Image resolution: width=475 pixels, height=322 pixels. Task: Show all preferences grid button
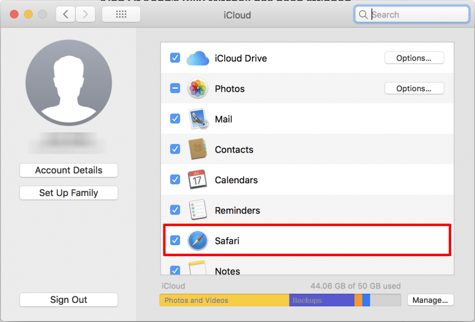pos(121,14)
